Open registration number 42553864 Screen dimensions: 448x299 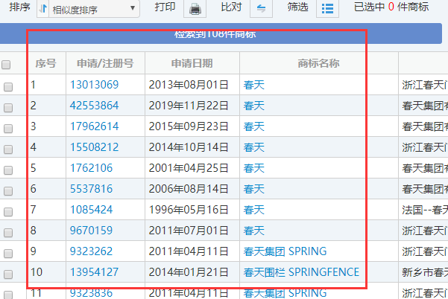(x=94, y=106)
